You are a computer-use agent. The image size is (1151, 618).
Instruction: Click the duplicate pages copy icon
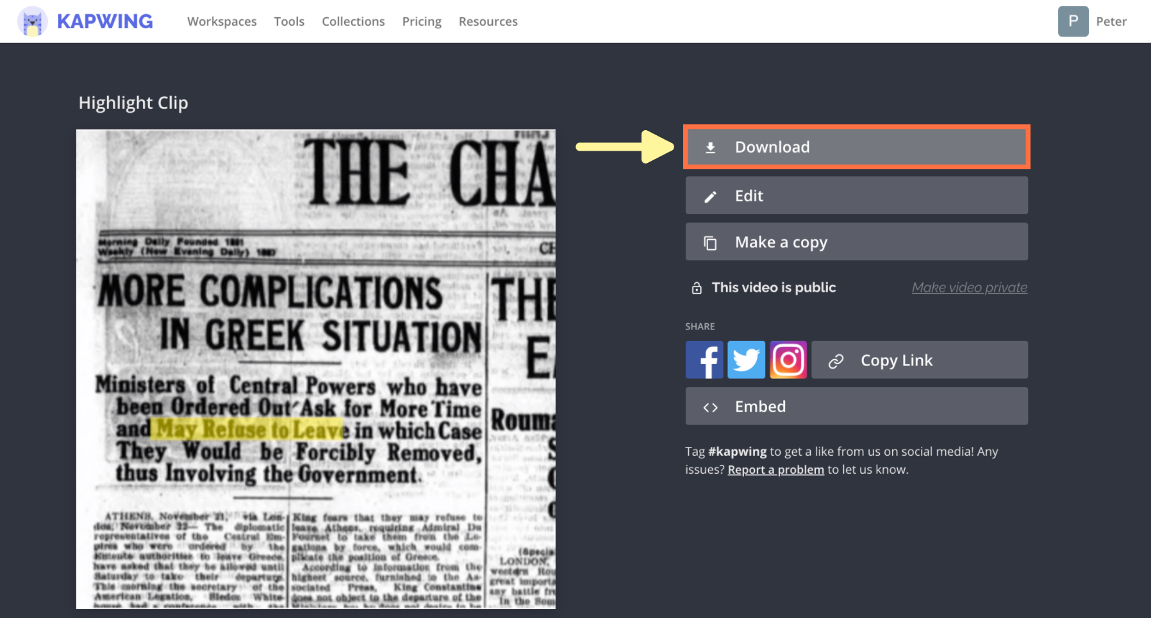tap(710, 243)
